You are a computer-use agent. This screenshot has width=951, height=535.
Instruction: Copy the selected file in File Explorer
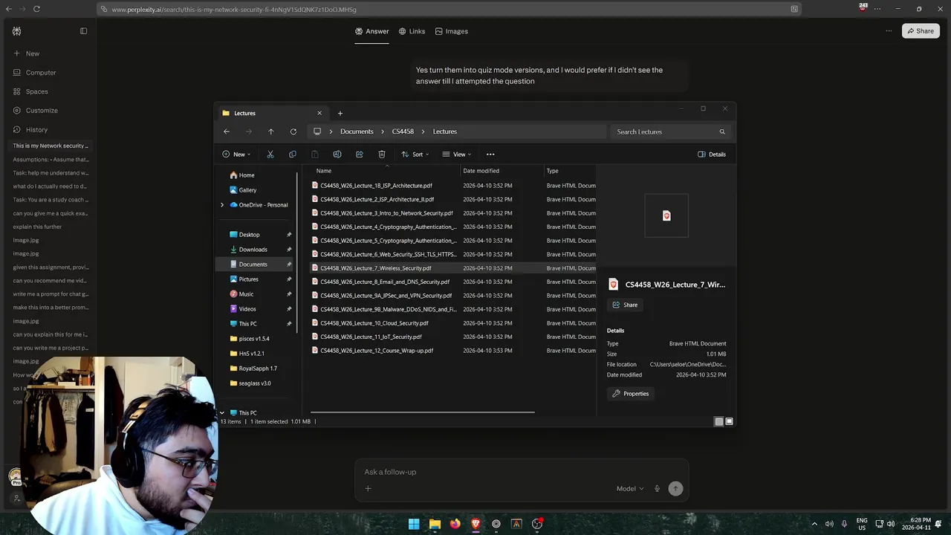(x=293, y=155)
